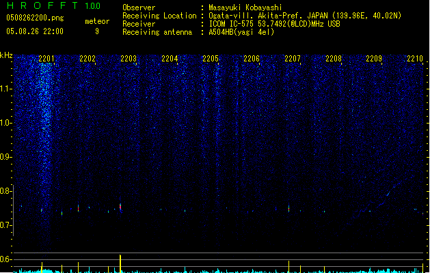Click the red meteor echo just before 2207
This screenshot has width=430, height=273.
coord(288,209)
